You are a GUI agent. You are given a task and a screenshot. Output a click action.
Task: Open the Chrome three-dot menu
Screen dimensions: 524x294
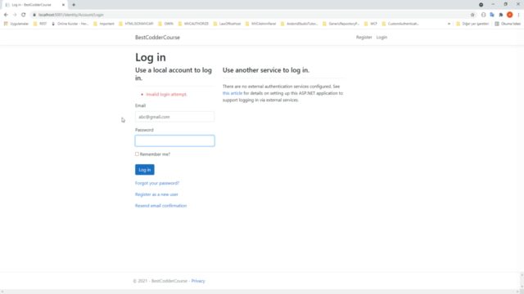coord(518,15)
